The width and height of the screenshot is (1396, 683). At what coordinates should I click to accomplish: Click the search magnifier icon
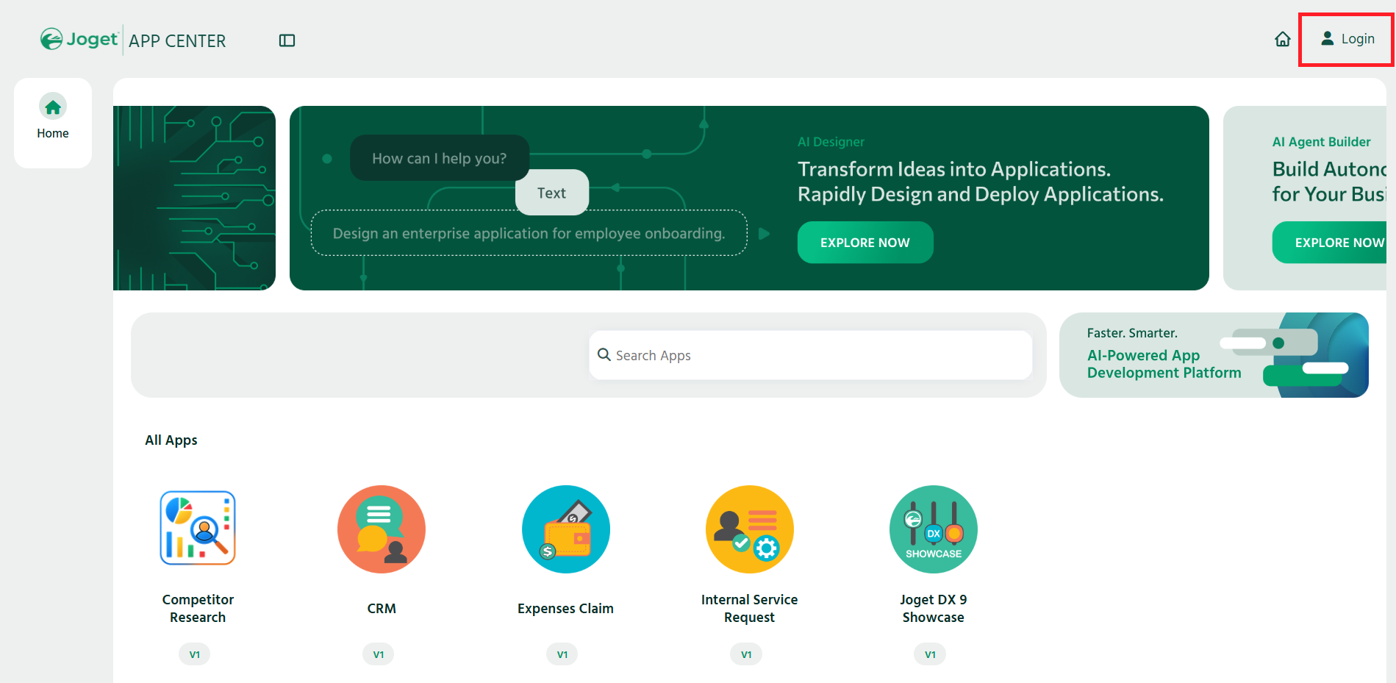pos(604,354)
